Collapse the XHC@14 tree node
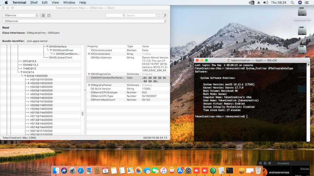The height and width of the screenshot is (176, 314). coord(21,72)
